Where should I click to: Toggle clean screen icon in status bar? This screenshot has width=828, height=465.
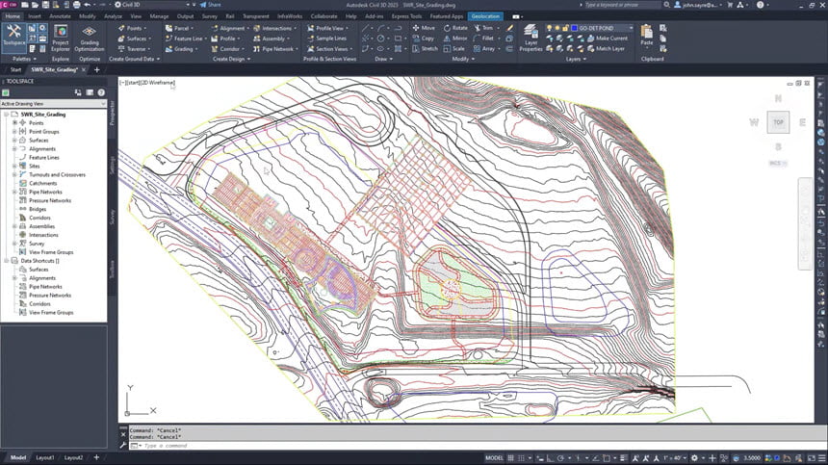coord(811,458)
